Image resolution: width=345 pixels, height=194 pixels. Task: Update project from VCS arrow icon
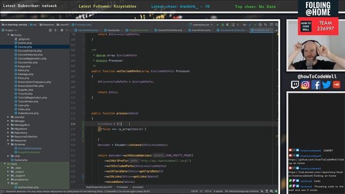coord(250,25)
